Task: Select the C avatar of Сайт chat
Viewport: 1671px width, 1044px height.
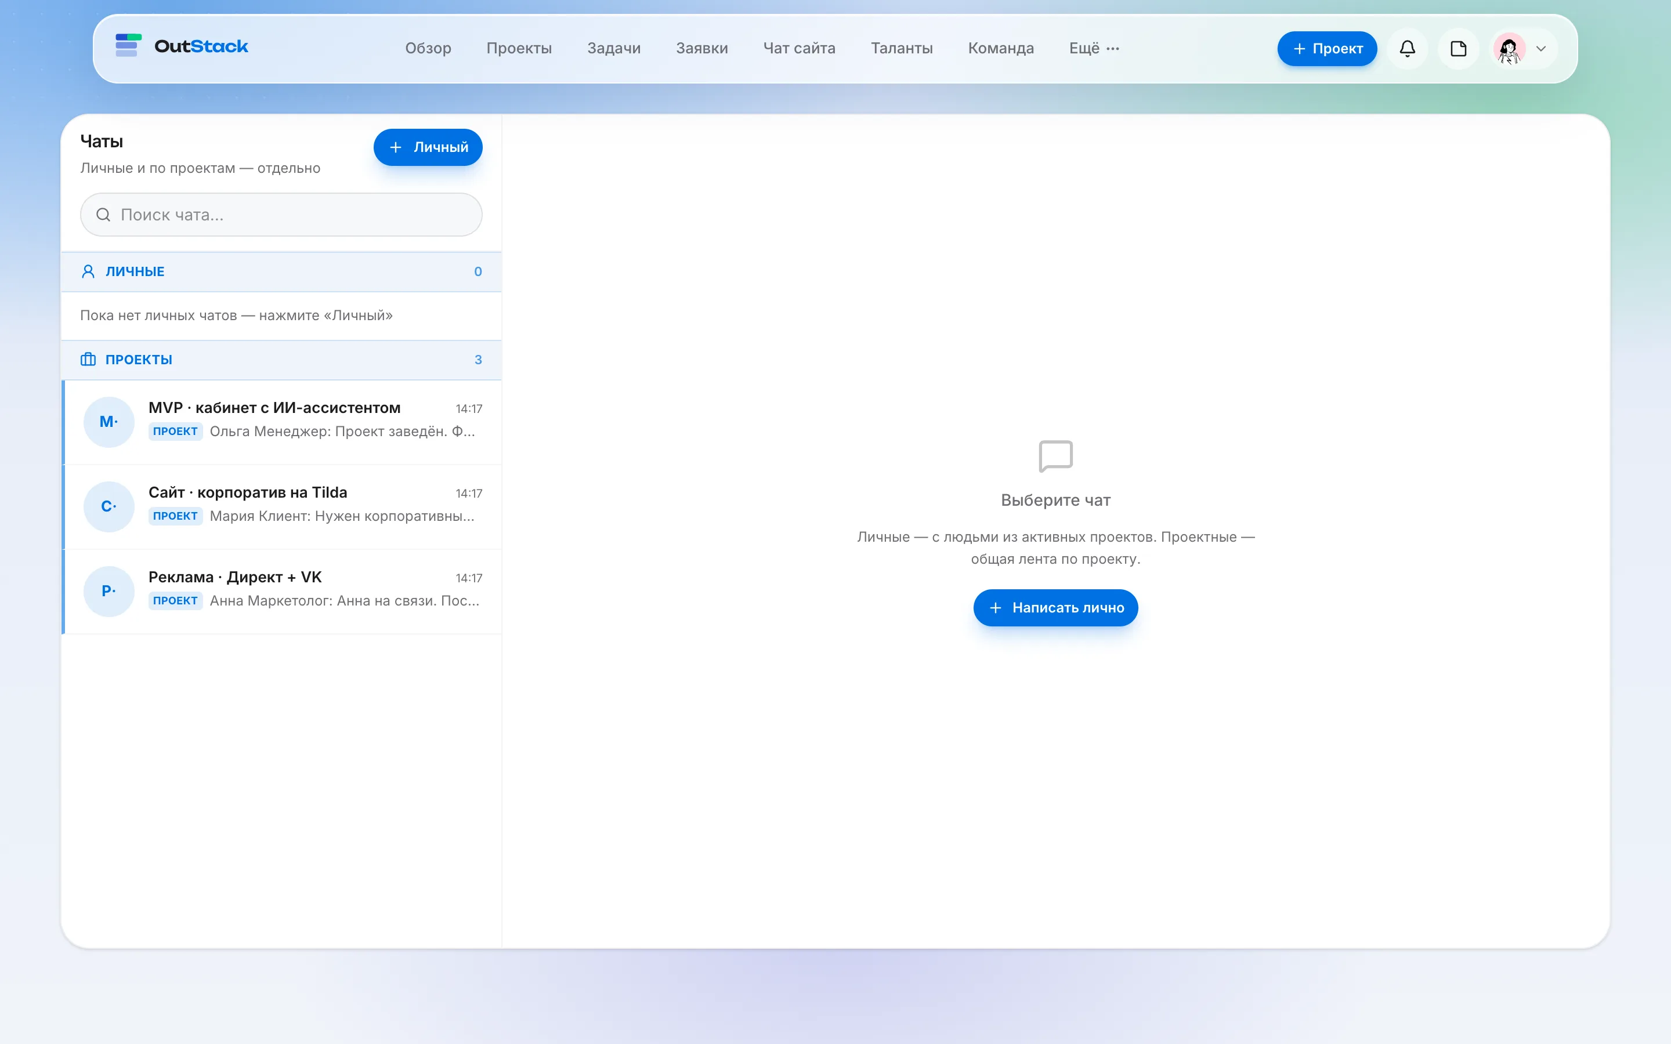Action: (108, 507)
